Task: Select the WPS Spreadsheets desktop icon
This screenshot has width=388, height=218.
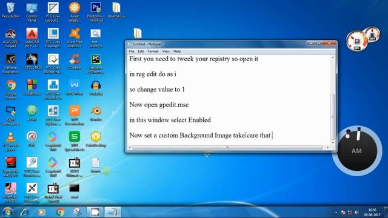Action: point(74,141)
